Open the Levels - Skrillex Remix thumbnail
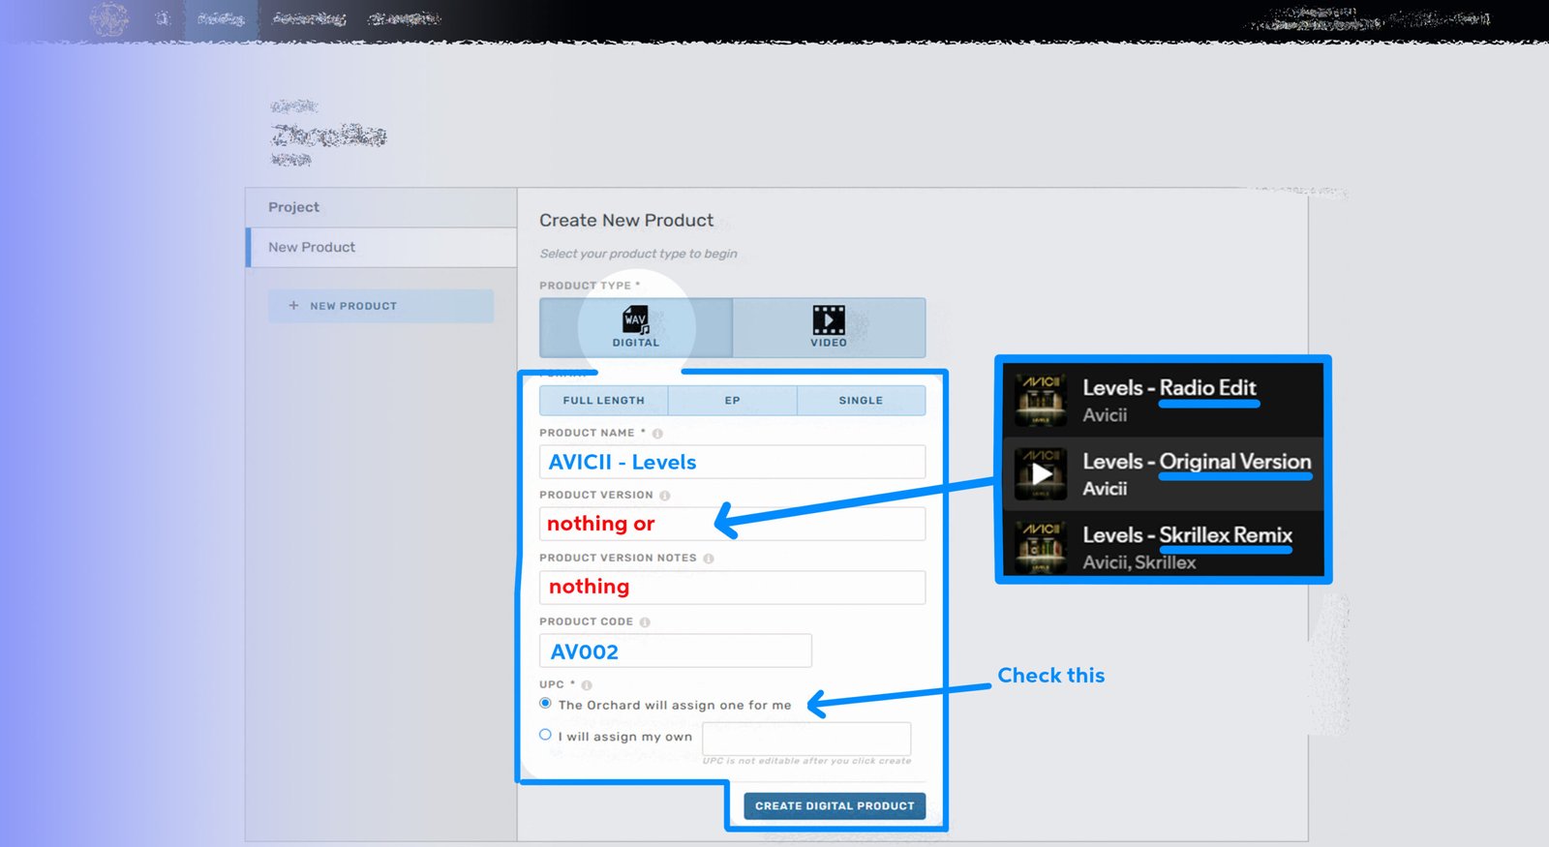1549x847 pixels. [x=1041, y=548]
